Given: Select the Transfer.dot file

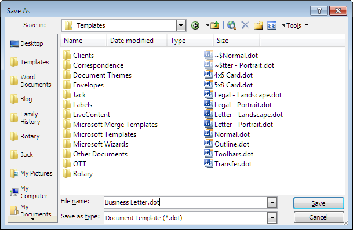Looking at the screenshot, I should click(x=228, y=164).
